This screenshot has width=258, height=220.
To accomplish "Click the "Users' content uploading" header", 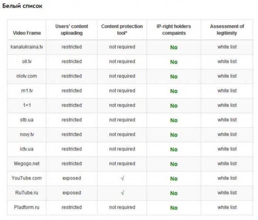I will pos(71,29).
